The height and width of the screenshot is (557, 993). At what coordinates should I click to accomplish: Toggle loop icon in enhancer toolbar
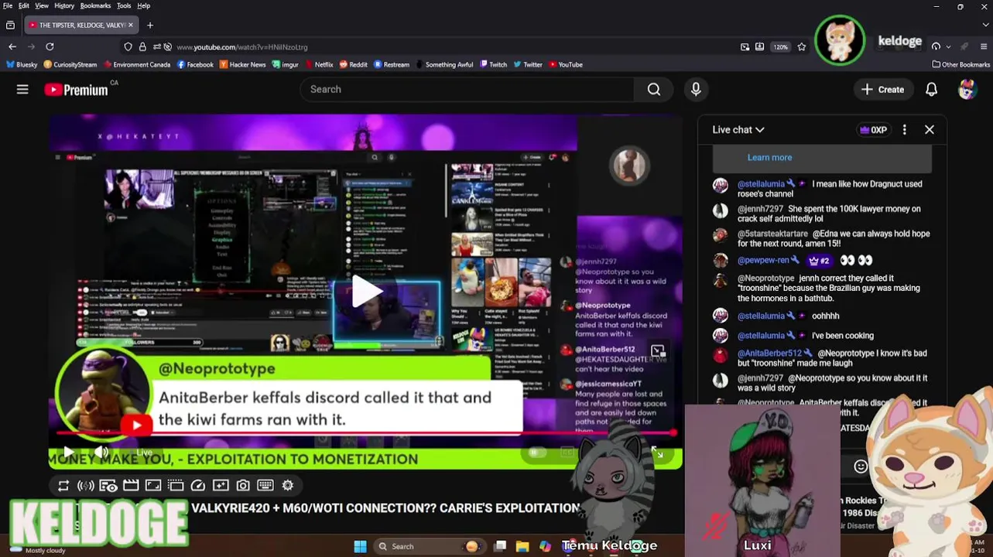pos(63,486)
